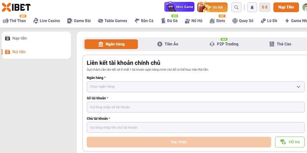This screenshot has width=307, height=153.
Task: Open the Live Casino category
Action: point(46,21)
